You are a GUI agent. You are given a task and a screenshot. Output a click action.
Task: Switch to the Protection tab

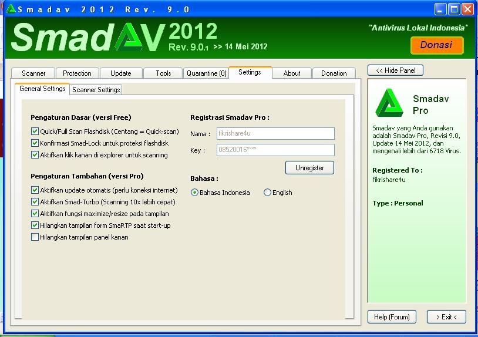77,73
